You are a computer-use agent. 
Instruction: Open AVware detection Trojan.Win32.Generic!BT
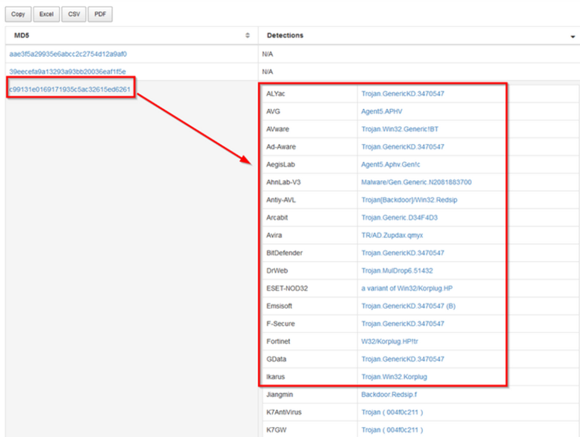point(400,129)
